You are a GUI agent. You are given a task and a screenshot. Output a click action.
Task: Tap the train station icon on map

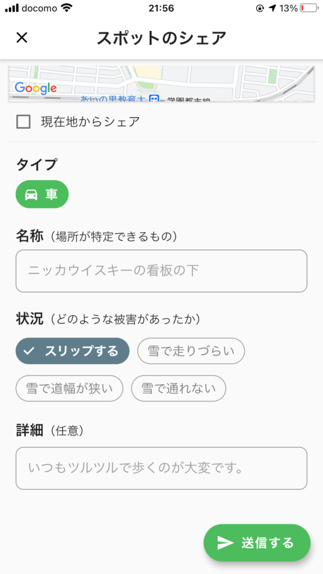(x=155, y=99)
